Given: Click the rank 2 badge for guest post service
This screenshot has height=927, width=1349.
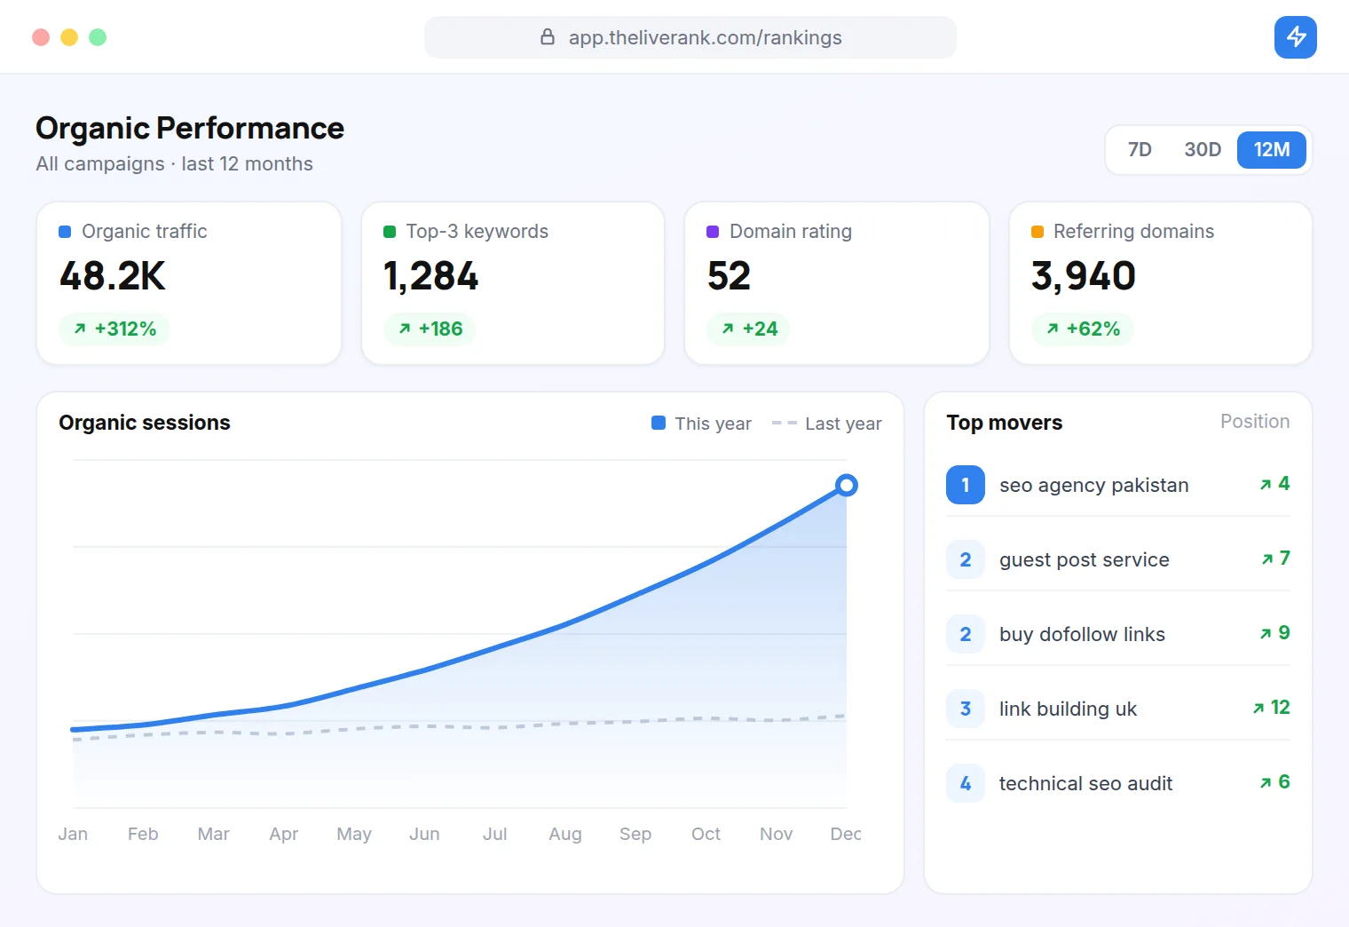Looking at the screenshot, I should pos(966,559).
